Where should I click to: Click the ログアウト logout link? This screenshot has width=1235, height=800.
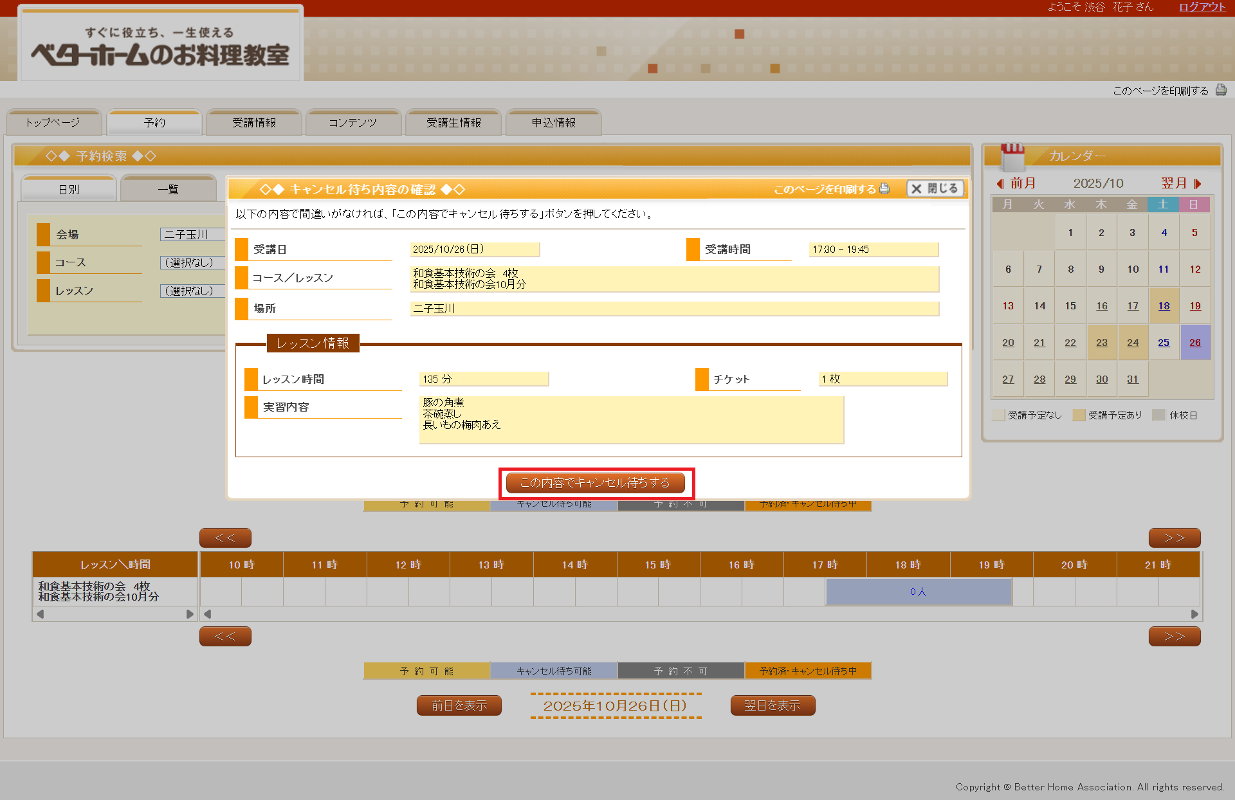pyautogui.click(x=1202, y=7)
